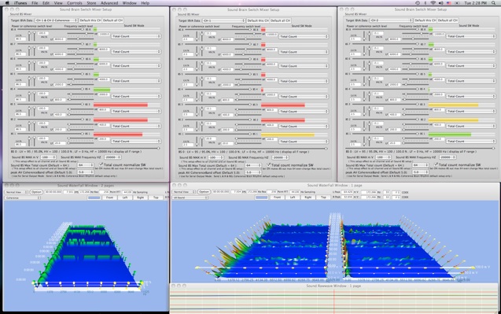501x314 pixels.
Task: Click Default all CH in Coherence mixer window
Action: coord(112,20)
